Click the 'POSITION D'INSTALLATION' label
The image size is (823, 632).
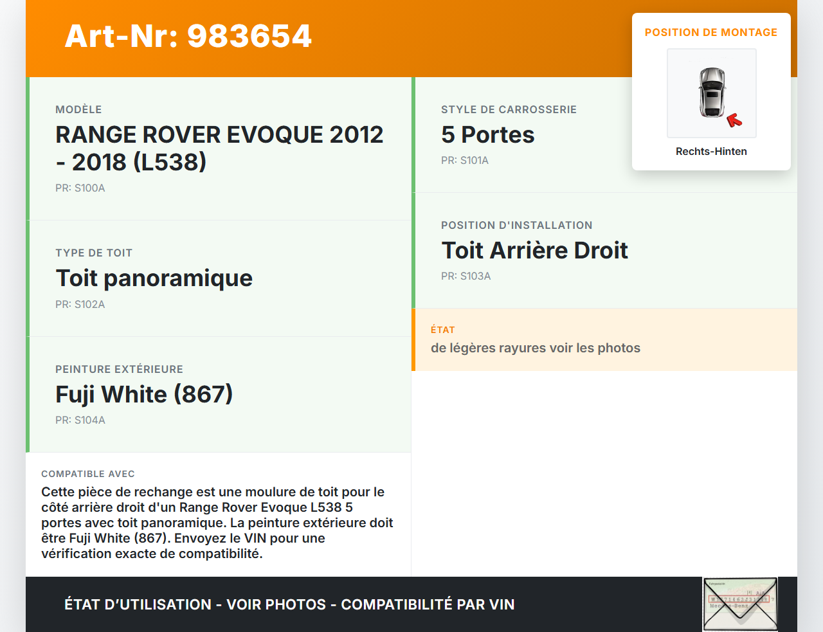(x=517, y=226)
